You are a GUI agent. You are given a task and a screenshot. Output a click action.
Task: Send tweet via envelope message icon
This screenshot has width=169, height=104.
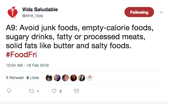pyautogui.click(x=77, y=91)
